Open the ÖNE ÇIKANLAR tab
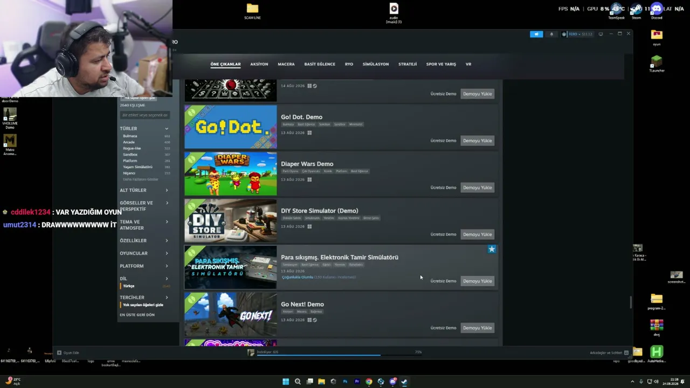 tap(225, 64)
